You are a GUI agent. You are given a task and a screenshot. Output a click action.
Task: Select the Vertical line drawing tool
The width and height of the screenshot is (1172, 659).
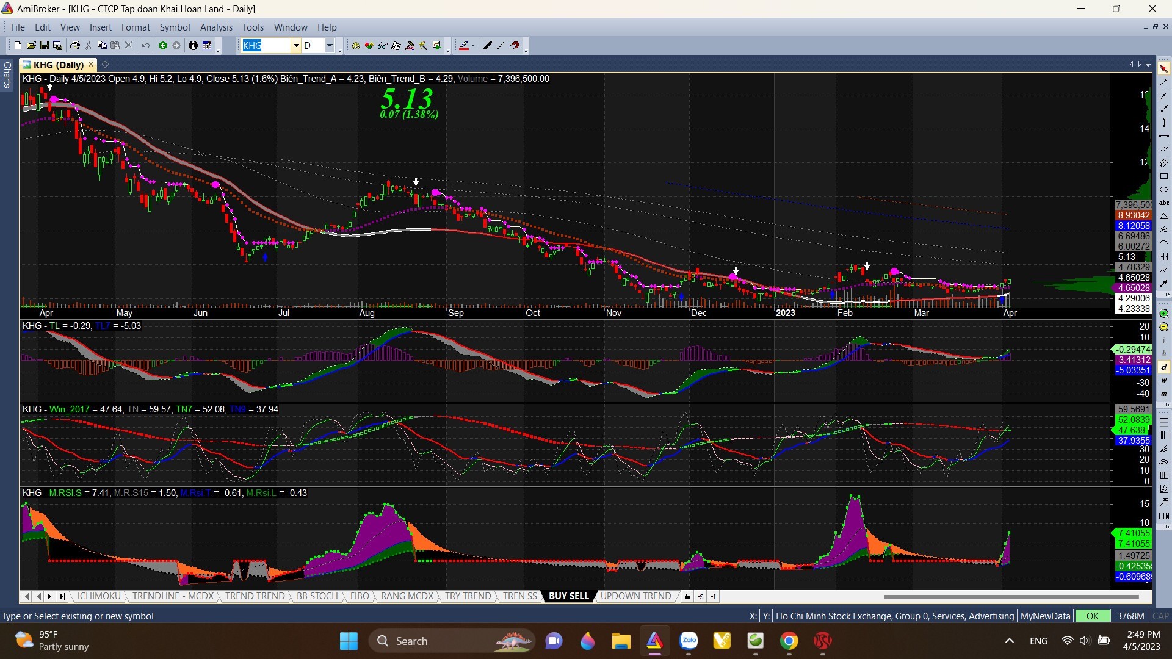pyautogui.click(x=1163, y=122)
